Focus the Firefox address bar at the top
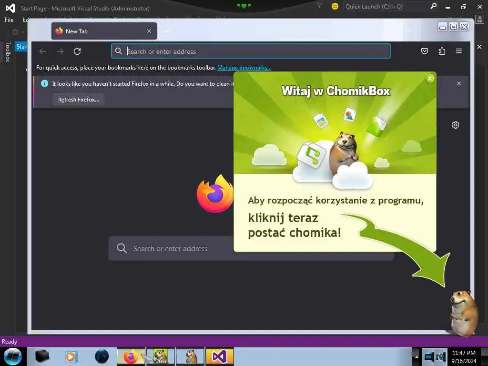The image size is (488, 366). [x=251, y=51]
